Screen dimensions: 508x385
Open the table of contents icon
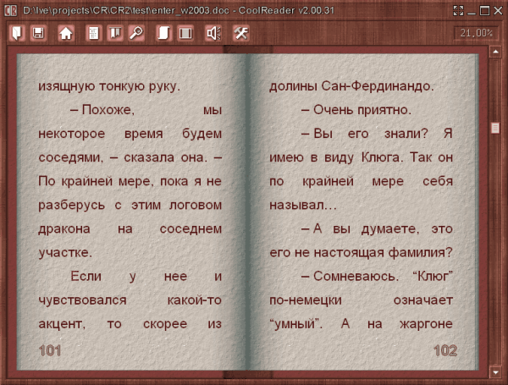pyautogui.click(x=94, y=33)
